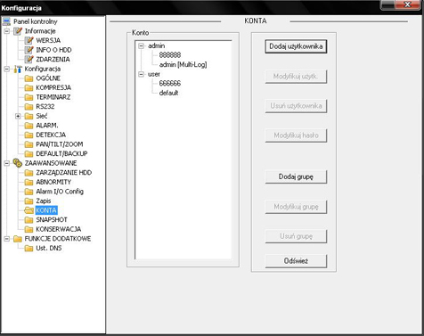424x336 pixels.
Task: Click the Odśwież button
Action: [x=296, y=261]
